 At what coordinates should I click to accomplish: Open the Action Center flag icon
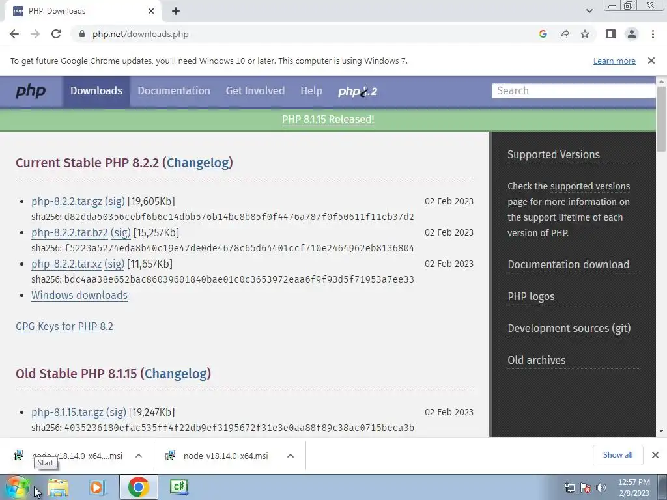coord(586,488)
